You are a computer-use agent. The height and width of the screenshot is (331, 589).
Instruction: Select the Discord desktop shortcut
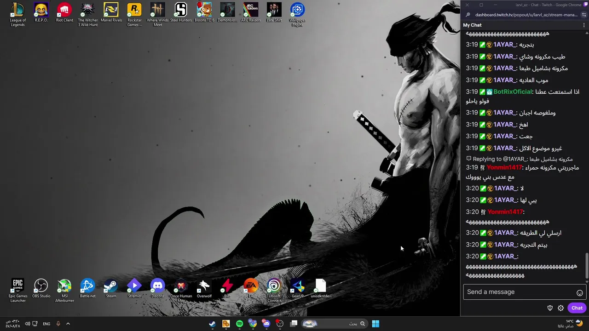(x=157, y=289)
